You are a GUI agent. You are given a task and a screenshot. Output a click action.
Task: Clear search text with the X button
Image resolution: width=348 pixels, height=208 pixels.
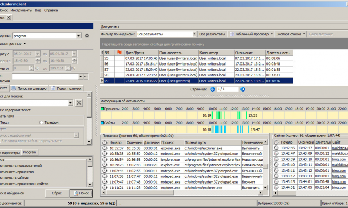(x=79, y=102)
